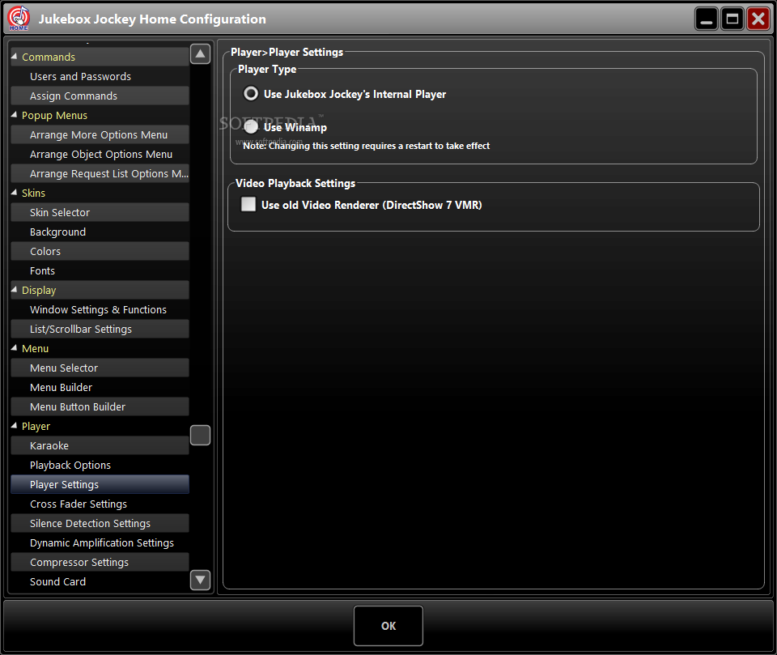Close the configuration window
The height and width of the screenshot is (655, 777).
(x=758, y=19)
